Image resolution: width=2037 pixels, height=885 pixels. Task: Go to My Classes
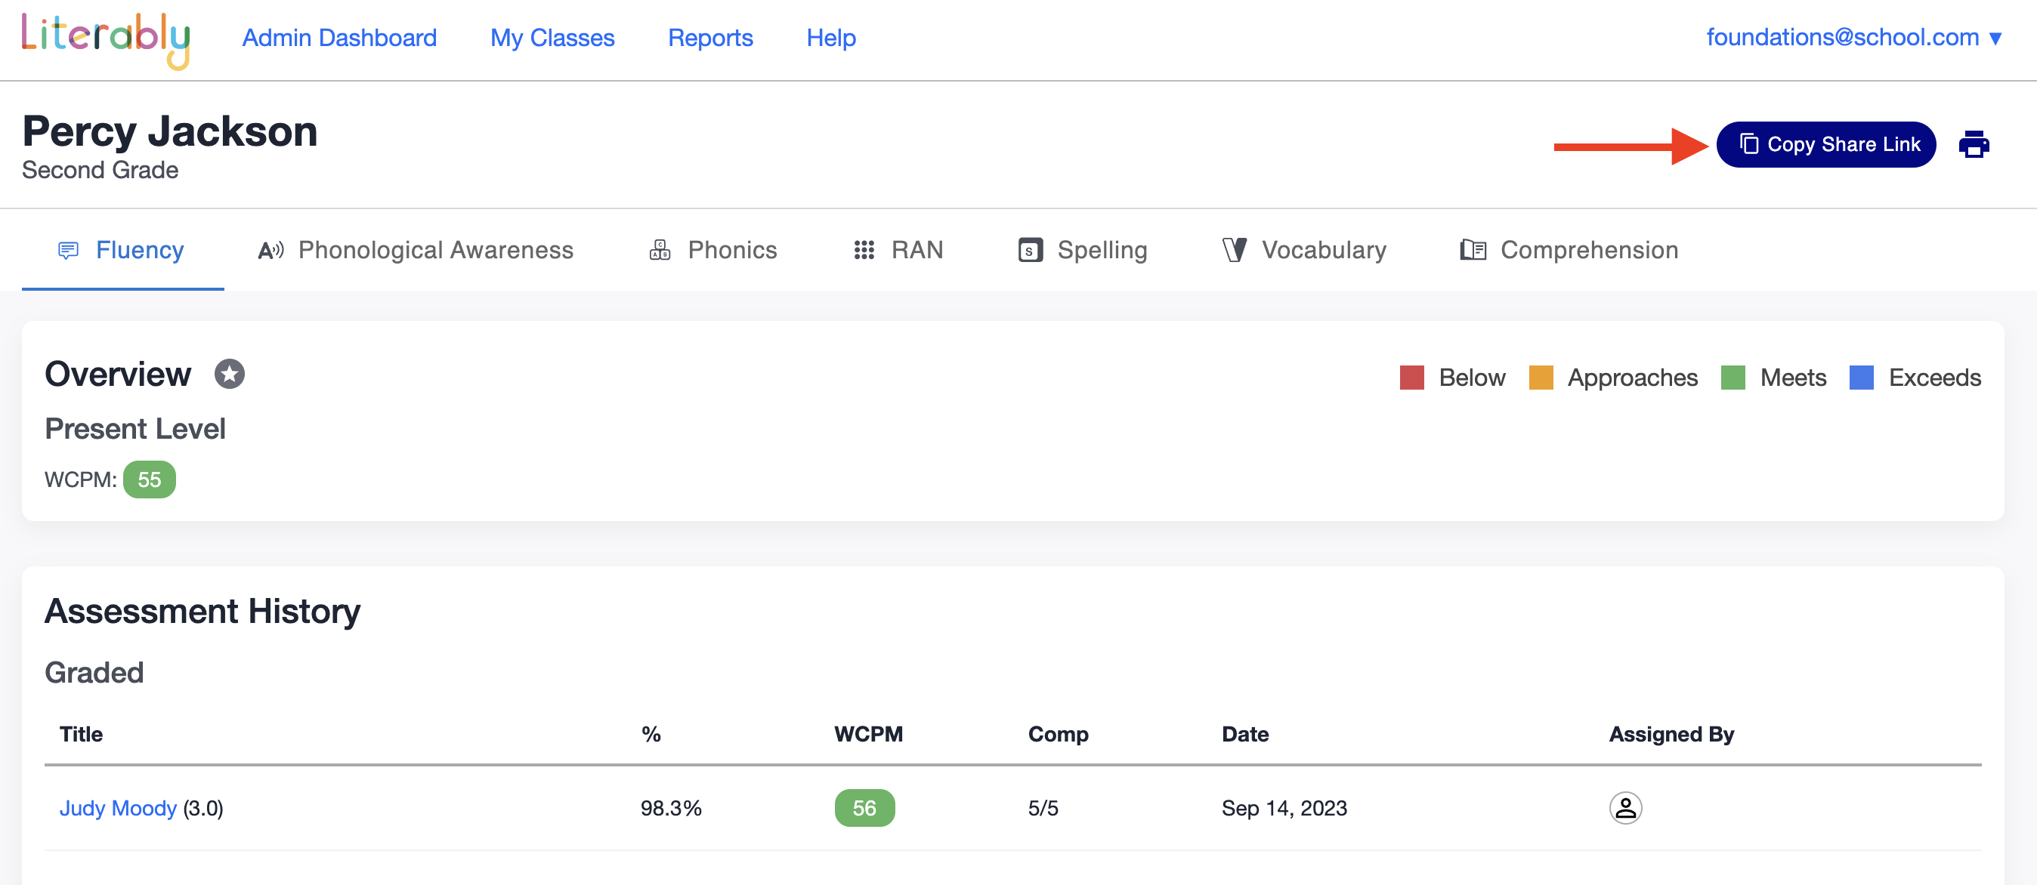pyautogui.click(x=552, y=38)
